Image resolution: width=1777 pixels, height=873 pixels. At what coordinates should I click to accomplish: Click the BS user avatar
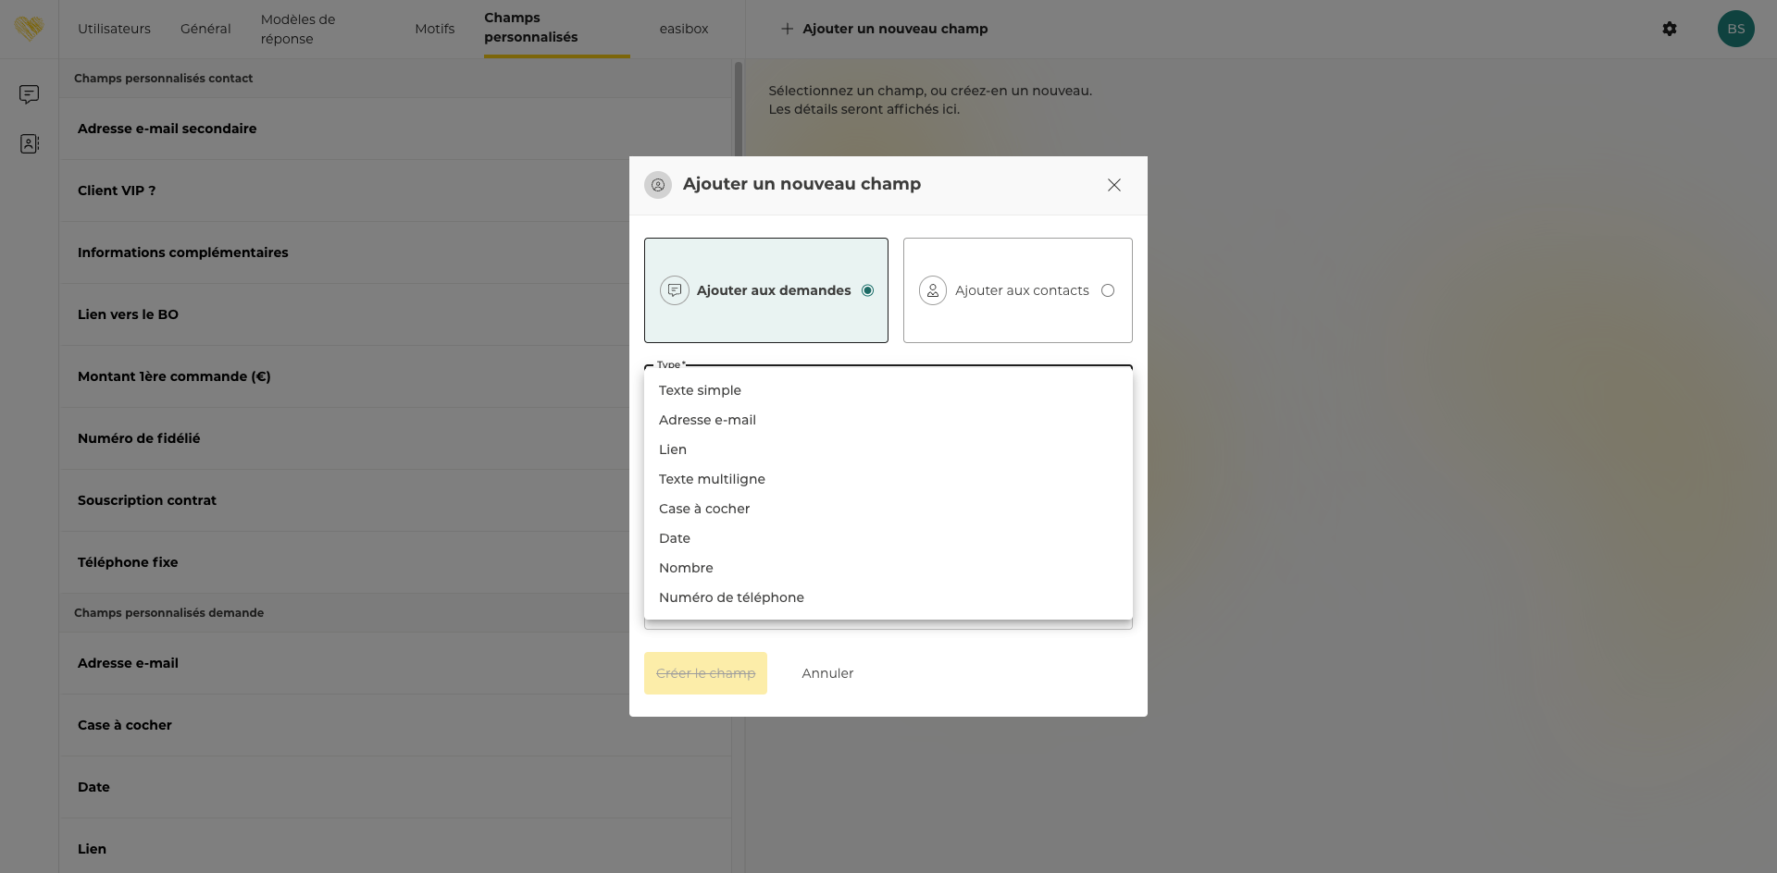coord(1735,29)
